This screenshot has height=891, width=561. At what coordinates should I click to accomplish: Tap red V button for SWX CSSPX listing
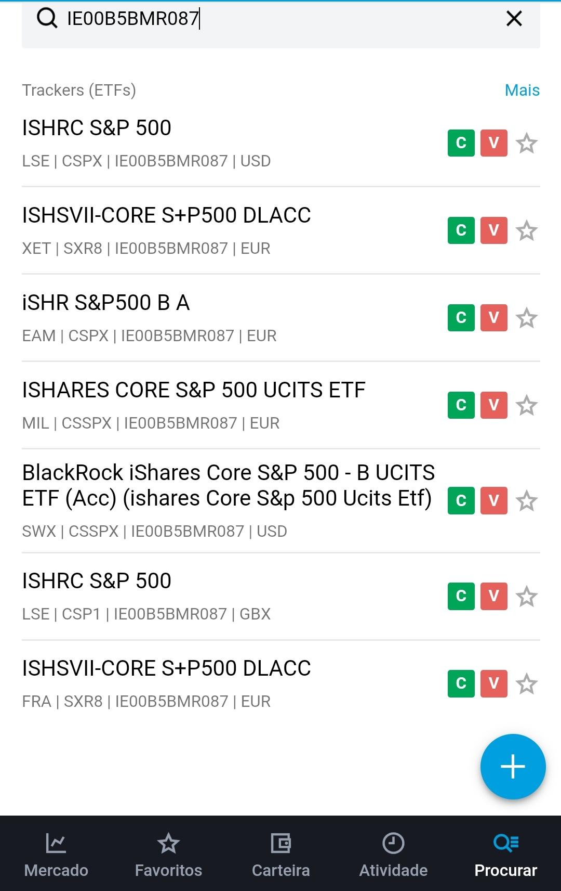pos(493,501)
